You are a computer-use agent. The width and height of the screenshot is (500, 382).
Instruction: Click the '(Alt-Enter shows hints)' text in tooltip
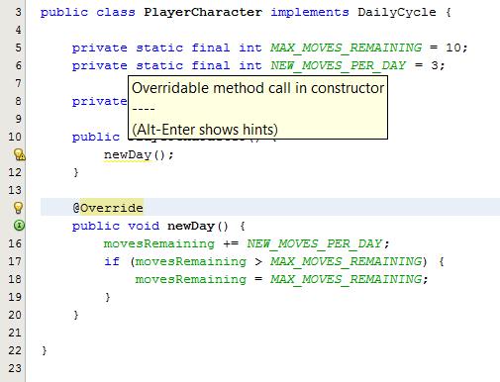coord(205,130)
